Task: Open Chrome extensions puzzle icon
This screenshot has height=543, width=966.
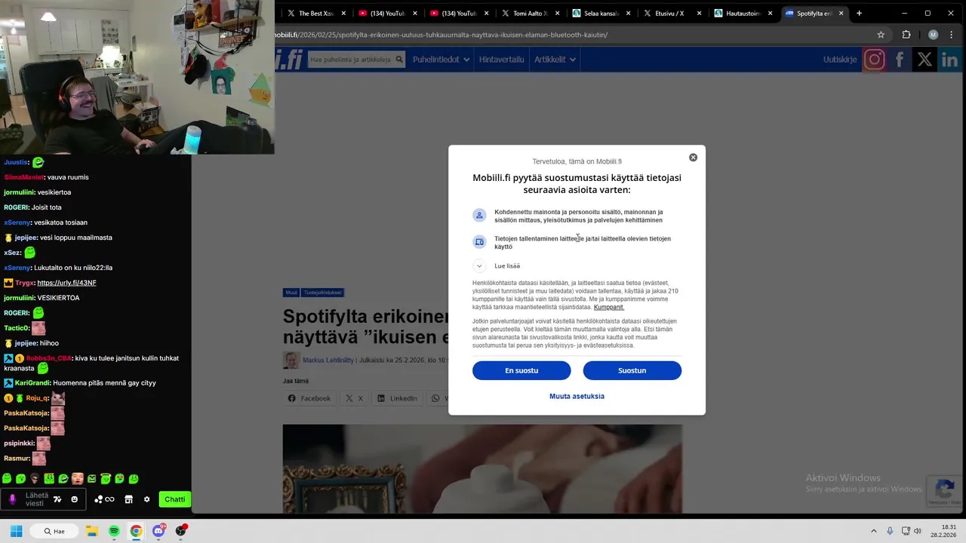Action: (906, 35)
